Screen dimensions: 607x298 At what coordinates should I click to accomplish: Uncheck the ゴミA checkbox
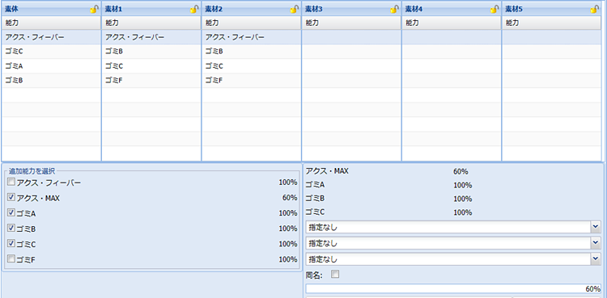tap(11, 212)
